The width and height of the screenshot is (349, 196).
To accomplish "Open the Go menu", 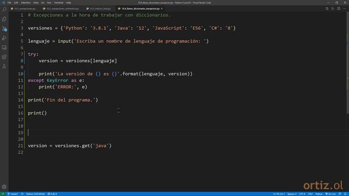I will click(43, 3).
